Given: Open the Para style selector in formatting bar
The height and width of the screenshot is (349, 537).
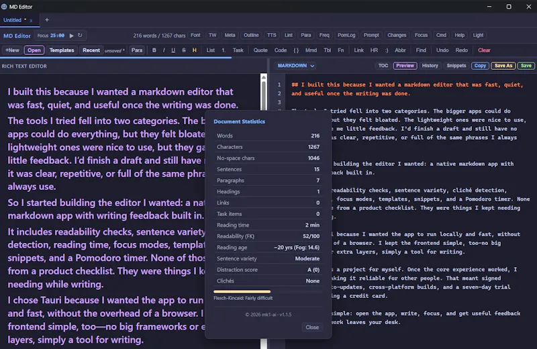Looking at the screenshot, I should pyautogui.click(x=137, y=50).
